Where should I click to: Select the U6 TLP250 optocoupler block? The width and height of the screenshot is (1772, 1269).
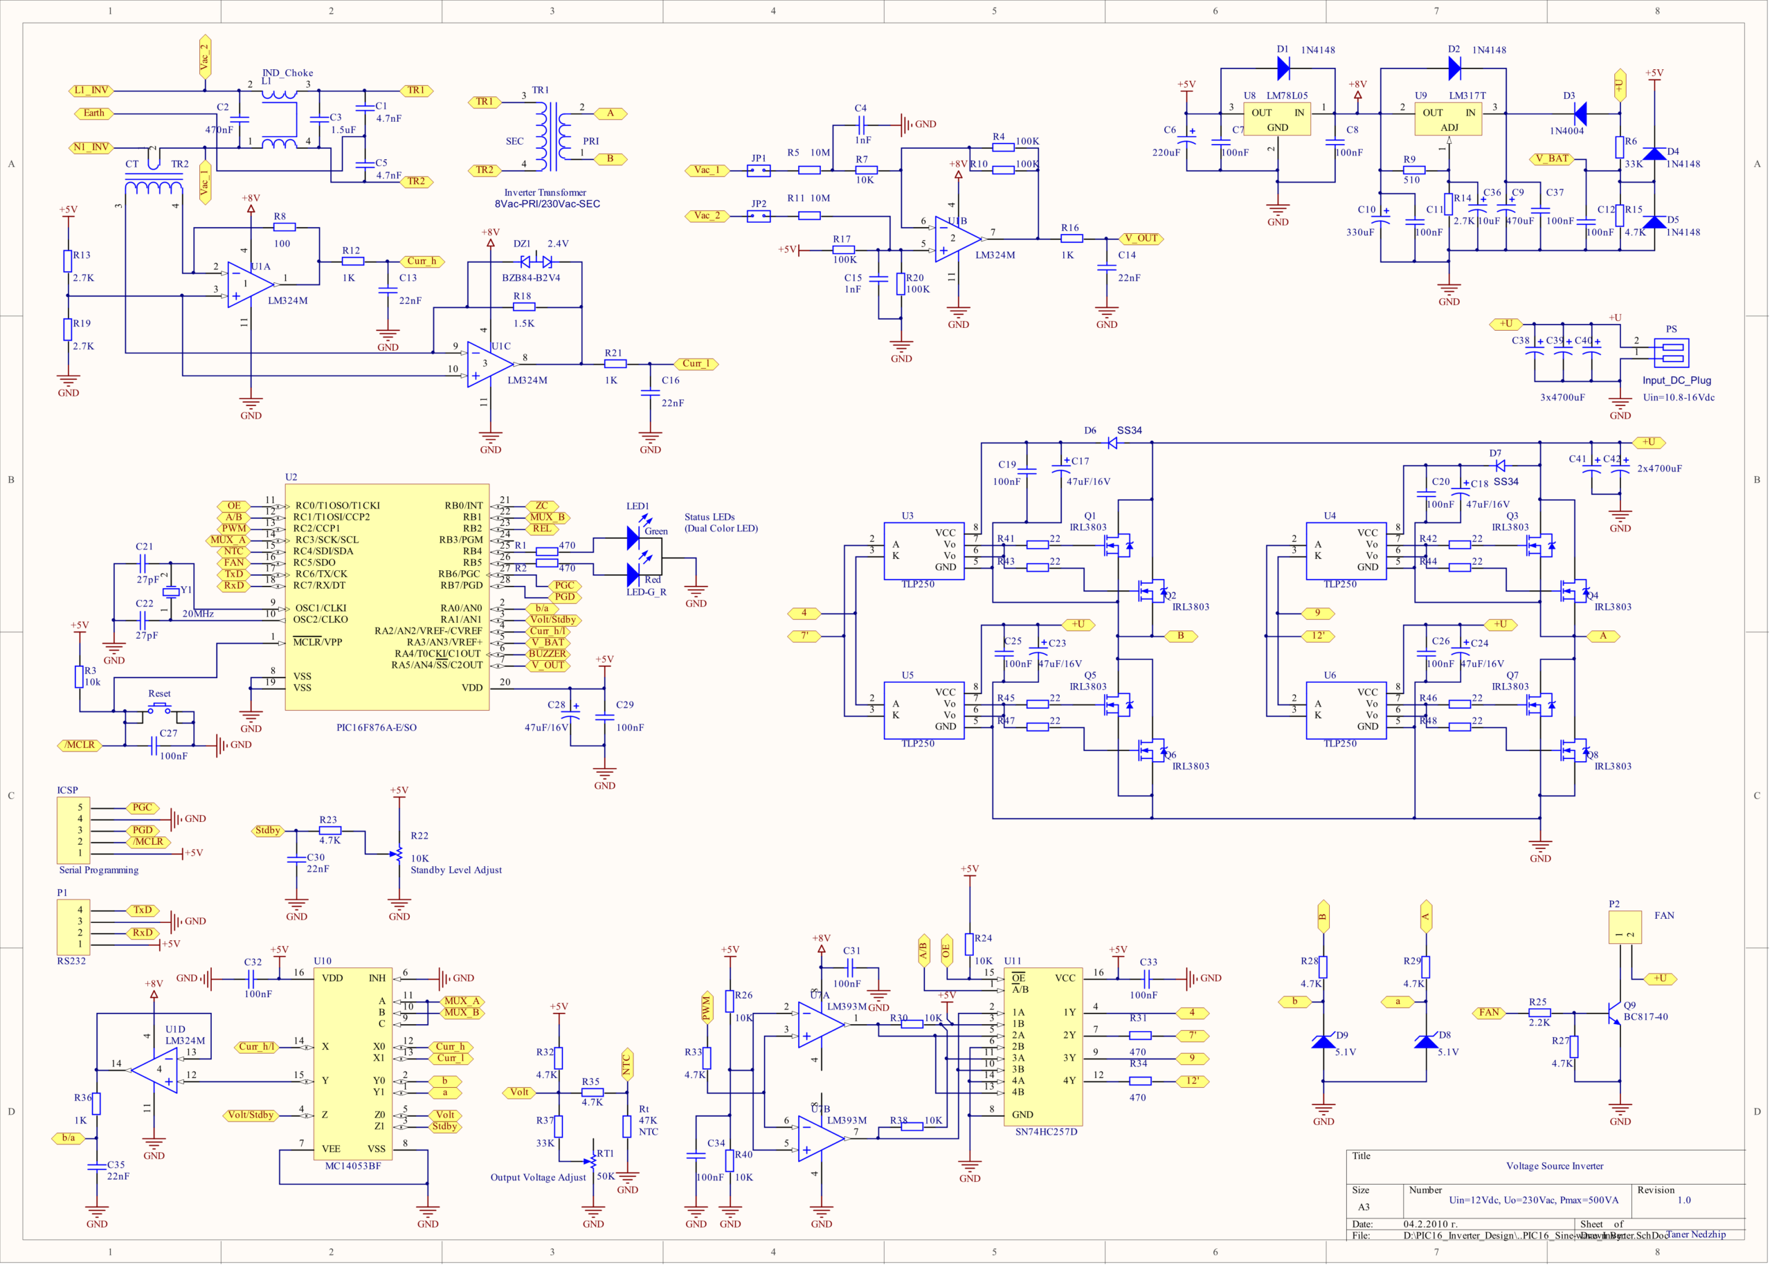pyautogui.click(x=1346, y=710)
